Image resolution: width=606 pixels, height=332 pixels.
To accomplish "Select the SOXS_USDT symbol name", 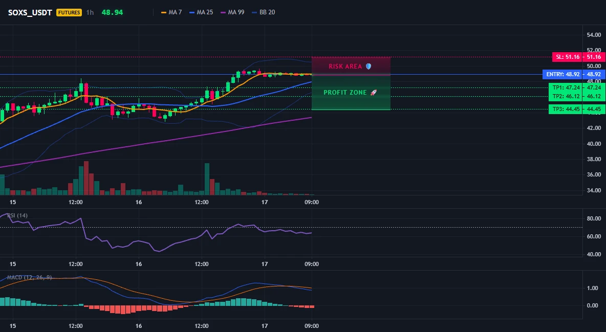I will (30, 12).
